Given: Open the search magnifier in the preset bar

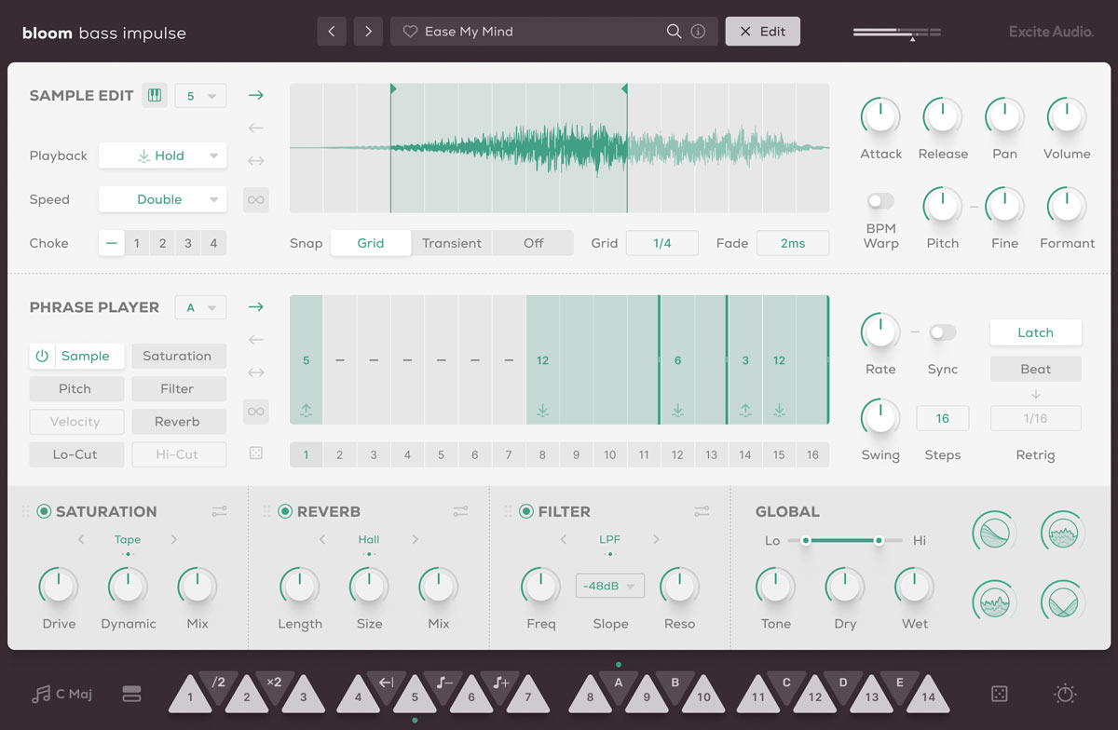Looking at the screenshot, I should coord(674,31).
